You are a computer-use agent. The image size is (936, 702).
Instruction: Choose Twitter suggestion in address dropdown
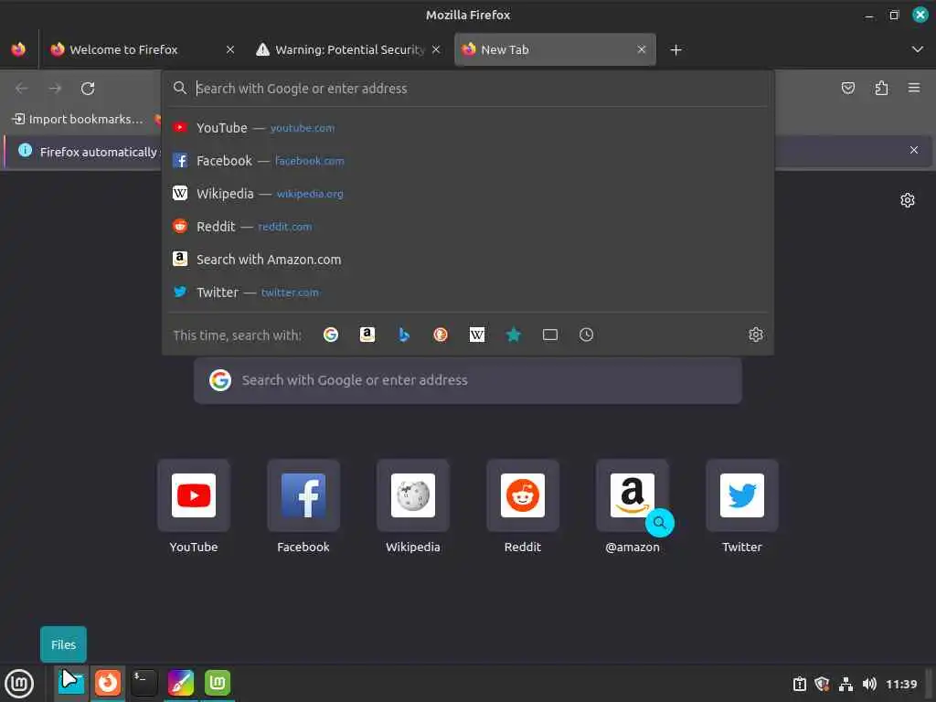468,292
